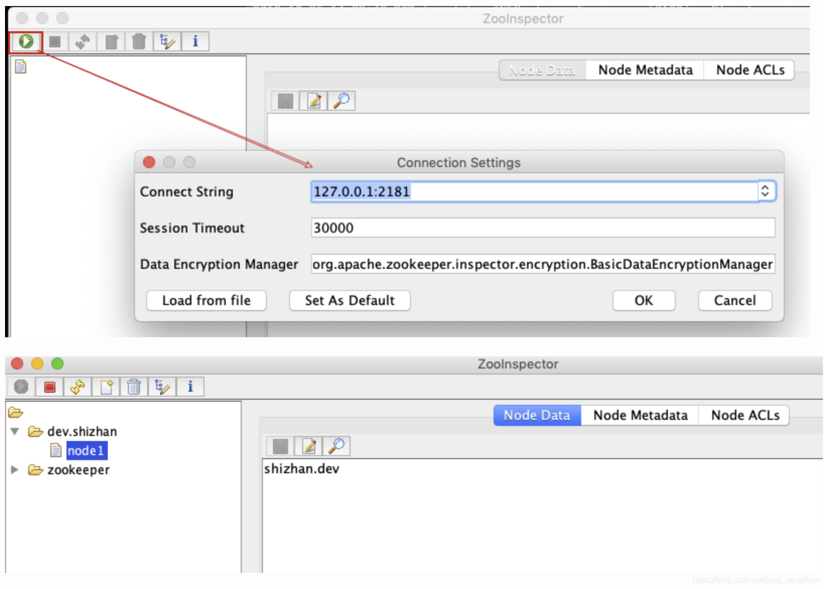Click the green Connect icon in top window
This screenshot has height=589, width=824.
tap(26, 41)
